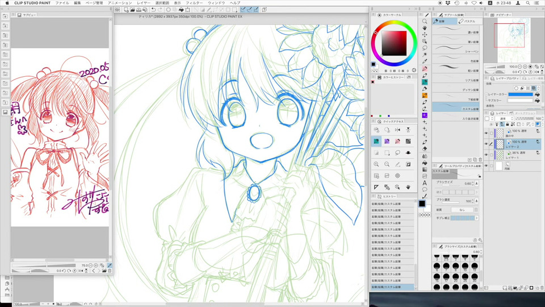Select the Gradient tool
This screenshot has height=307, width=545.
point(425,169)
